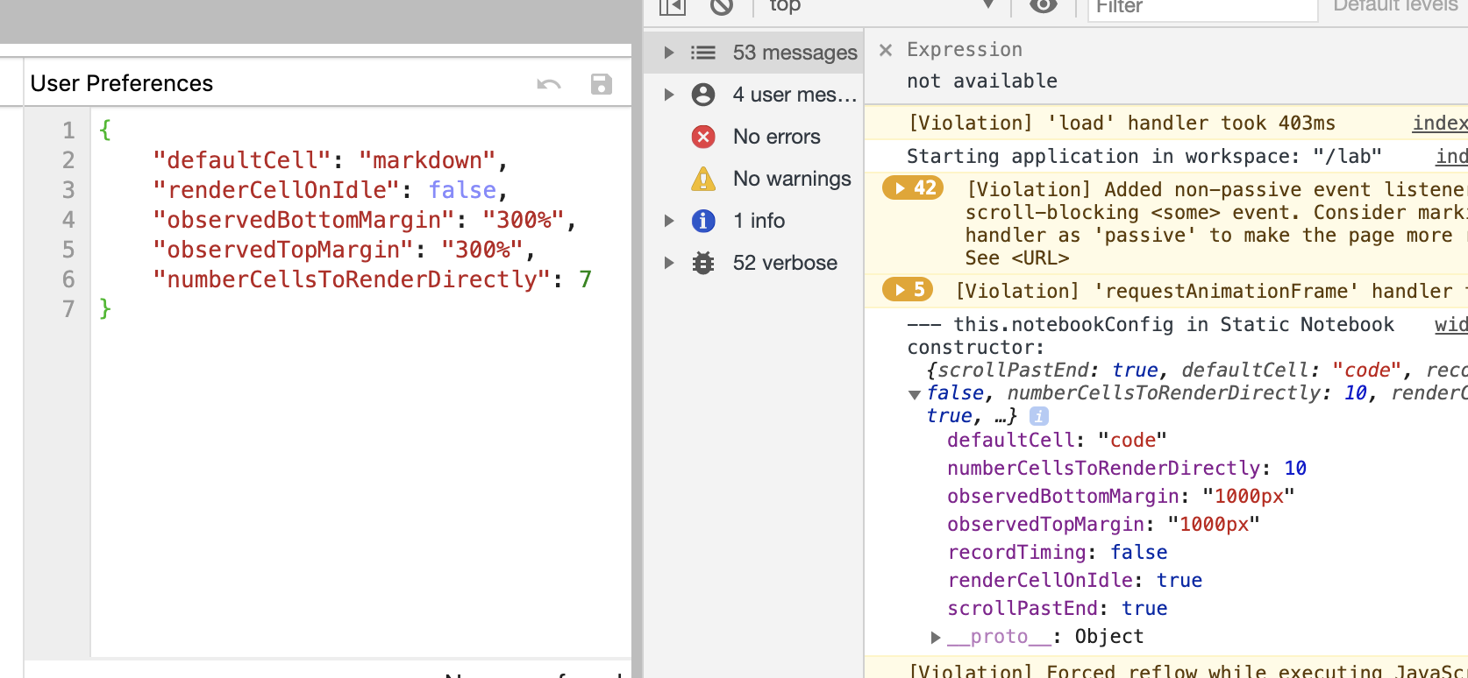Click the console Filter input field
The image size is (1468, 678).
pos(1202,7)
